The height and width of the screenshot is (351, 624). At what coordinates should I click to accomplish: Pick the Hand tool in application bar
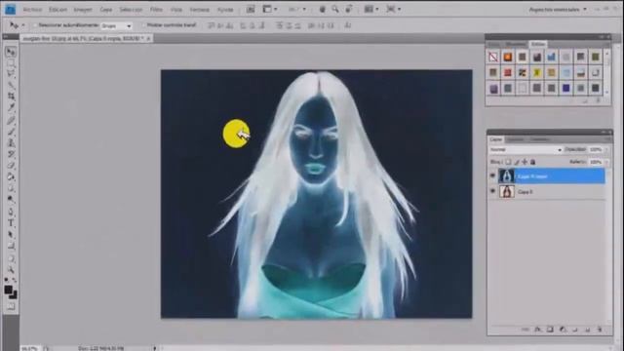coord(322,9)
